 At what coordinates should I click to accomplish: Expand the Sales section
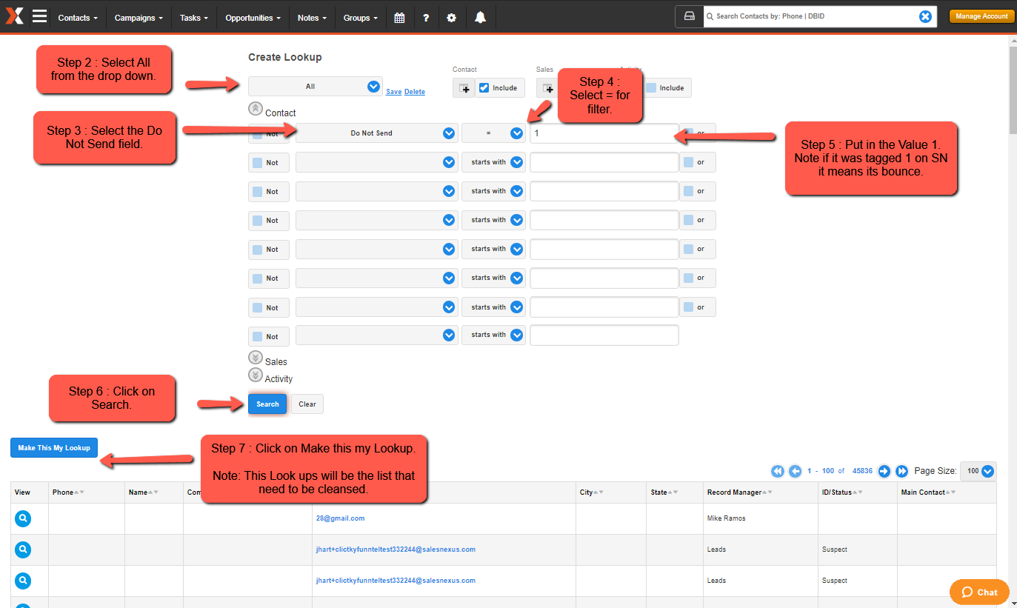click(256, 358)
